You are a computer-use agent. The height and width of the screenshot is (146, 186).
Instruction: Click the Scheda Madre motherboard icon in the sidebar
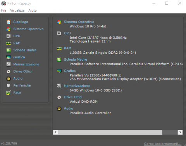9,50
